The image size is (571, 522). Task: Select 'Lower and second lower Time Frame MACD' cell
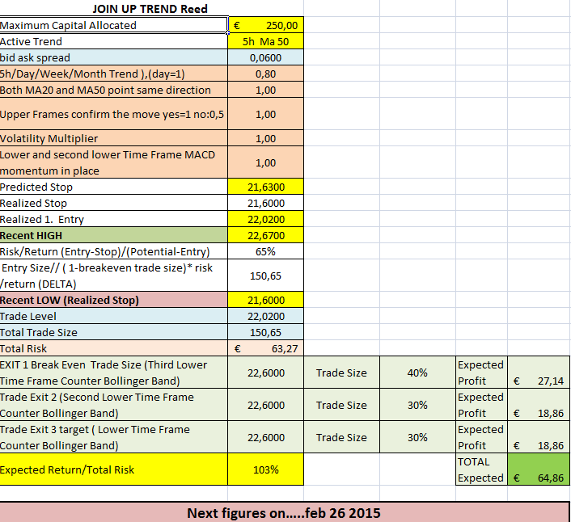point(113,162)
